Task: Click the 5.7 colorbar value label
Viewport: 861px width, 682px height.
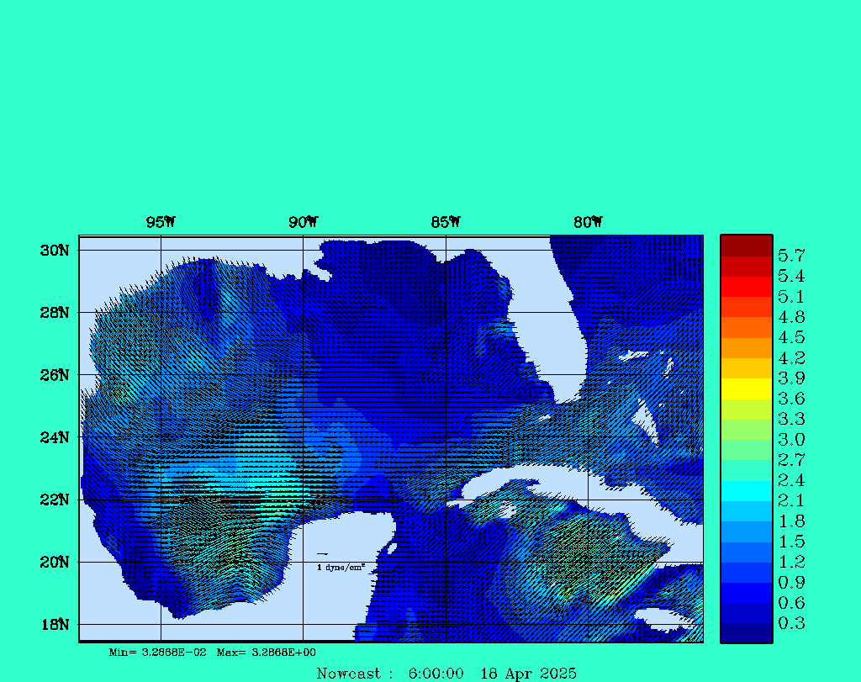Action: pos(791,255)
